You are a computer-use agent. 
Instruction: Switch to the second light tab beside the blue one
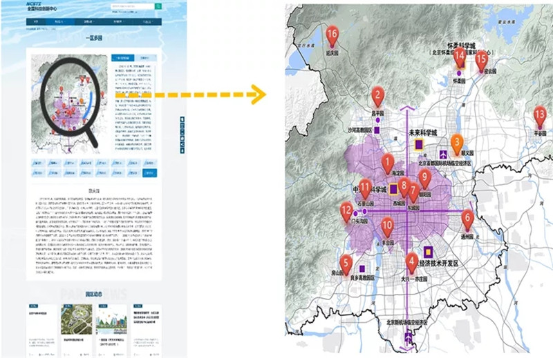tap(146, 58)
